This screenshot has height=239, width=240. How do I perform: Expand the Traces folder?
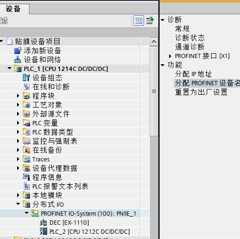[18, 159]
